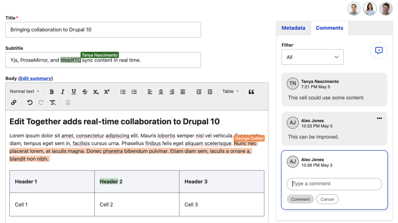Align text right

pyautogui.click(x=172, y=92)
